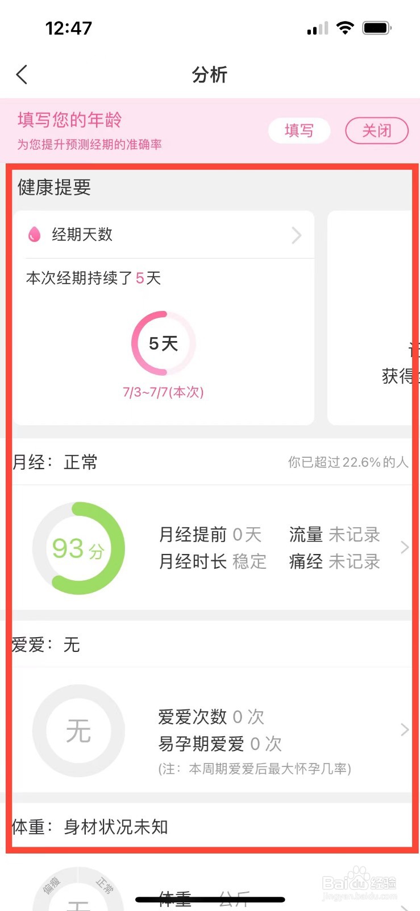
Task: Dismiss banner with 关闭 button
Action: coord(377,131)
